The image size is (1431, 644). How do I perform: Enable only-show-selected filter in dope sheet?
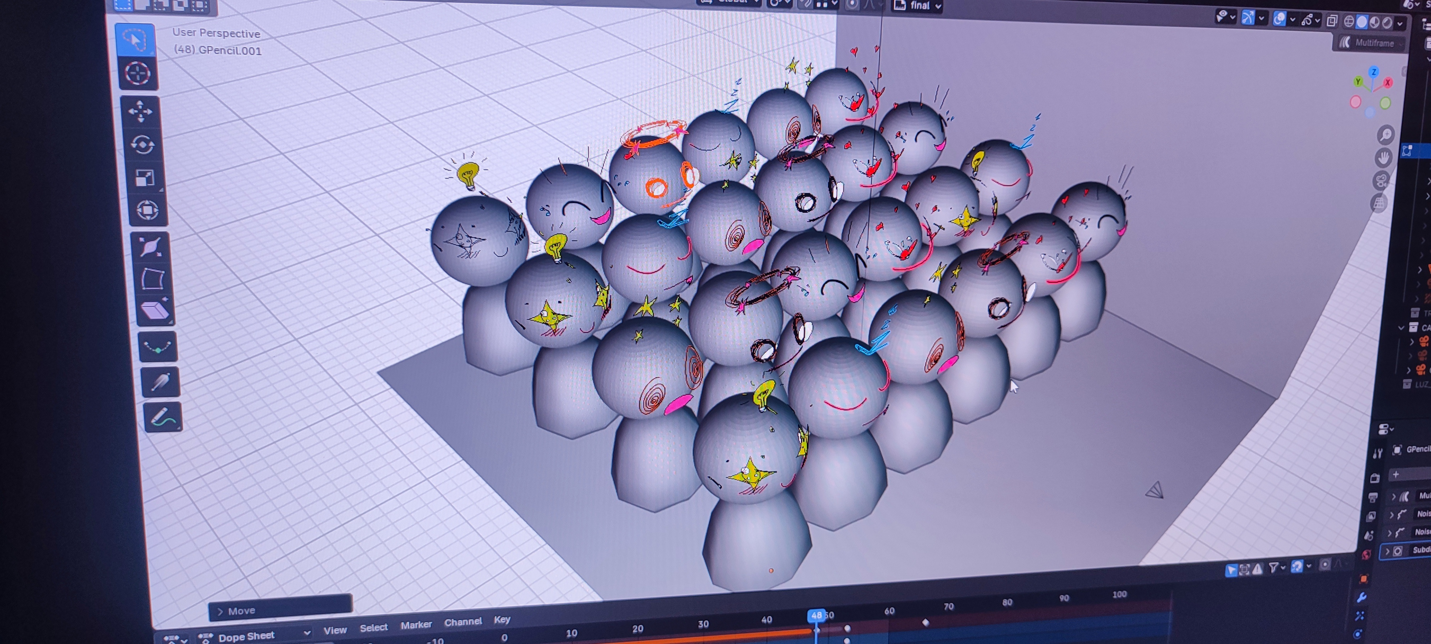pos(1231,569)
